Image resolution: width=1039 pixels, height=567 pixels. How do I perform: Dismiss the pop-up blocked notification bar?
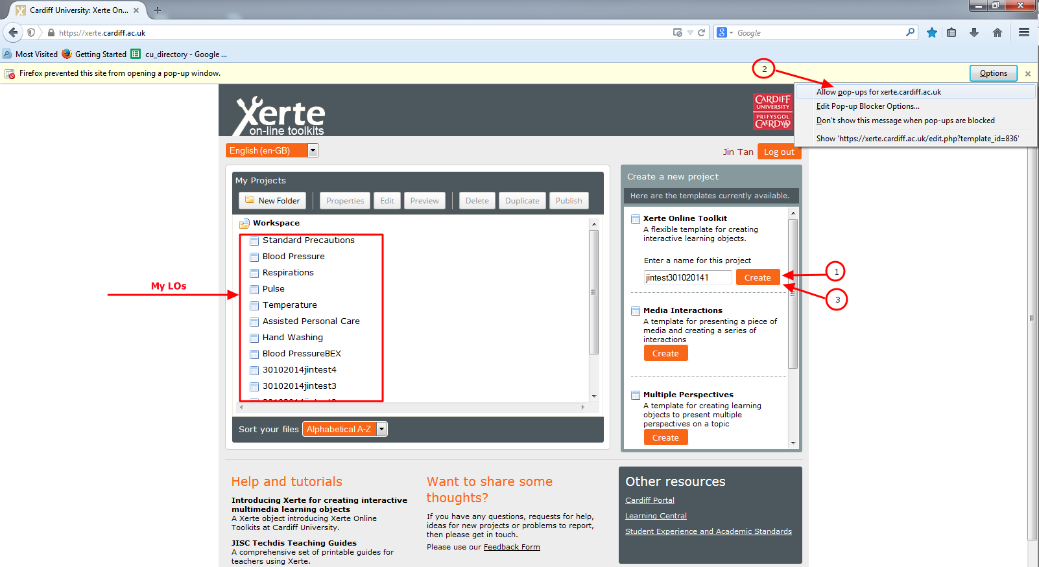pyautogui.click(x=1028, y=74)
